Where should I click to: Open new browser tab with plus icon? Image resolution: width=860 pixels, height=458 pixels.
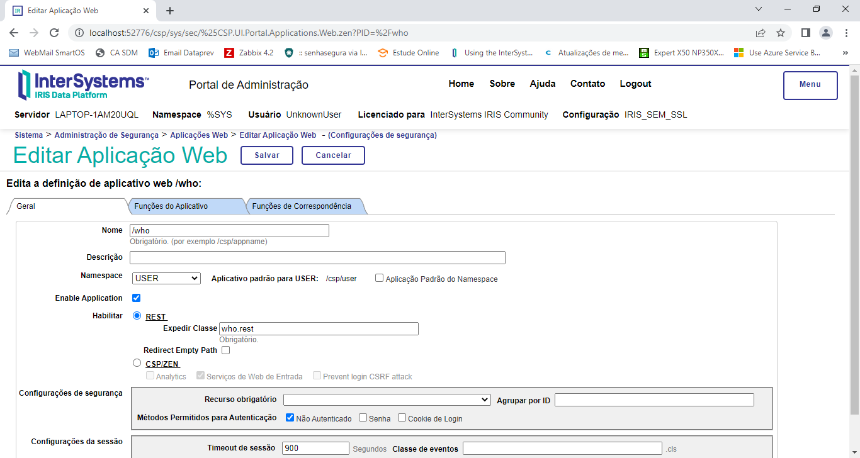[x=170, y=11]
